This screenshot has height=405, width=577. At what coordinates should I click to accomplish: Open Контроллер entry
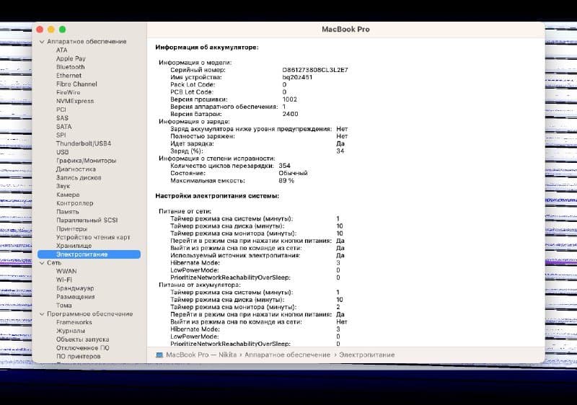(75, 203)
